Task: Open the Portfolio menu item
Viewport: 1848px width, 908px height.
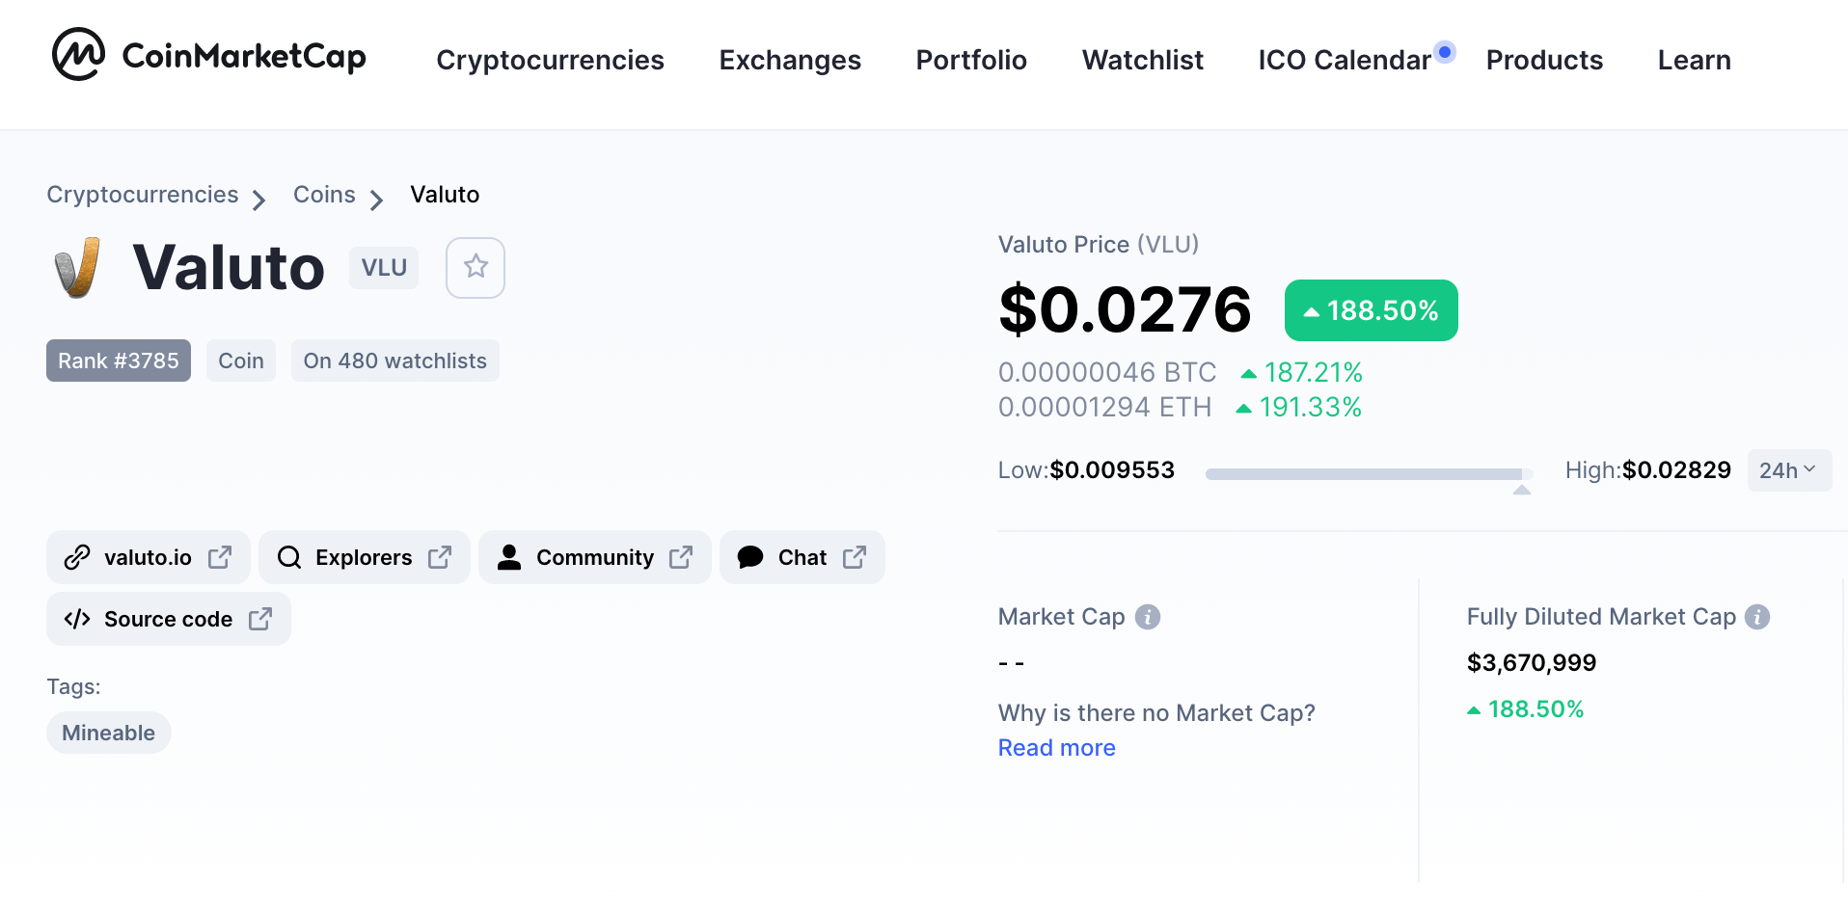Action: tap(971, 60)
